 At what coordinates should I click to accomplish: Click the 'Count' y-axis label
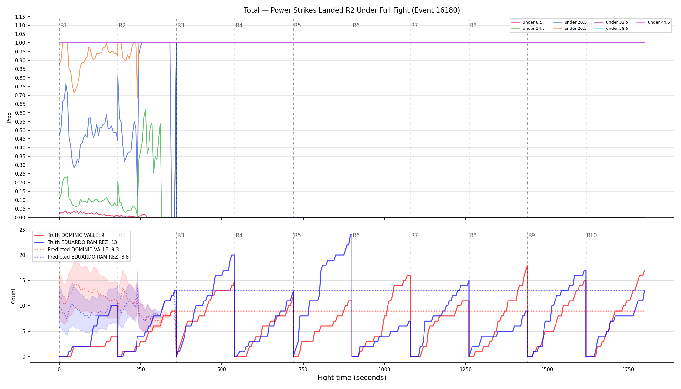coord(13,296)
